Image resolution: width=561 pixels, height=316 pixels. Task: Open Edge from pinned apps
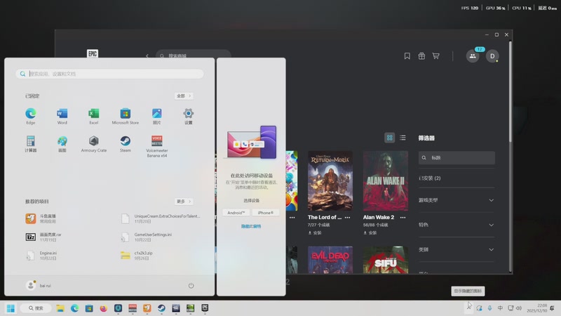31,116
